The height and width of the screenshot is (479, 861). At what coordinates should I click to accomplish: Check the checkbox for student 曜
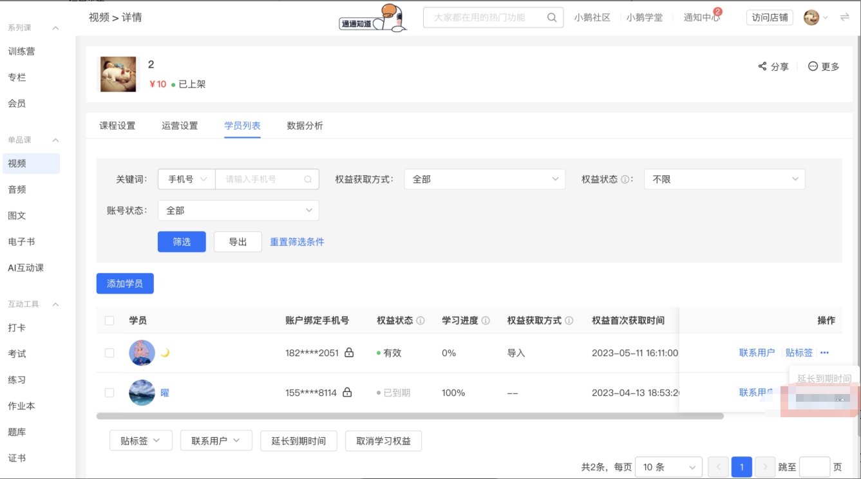point(110,392)
